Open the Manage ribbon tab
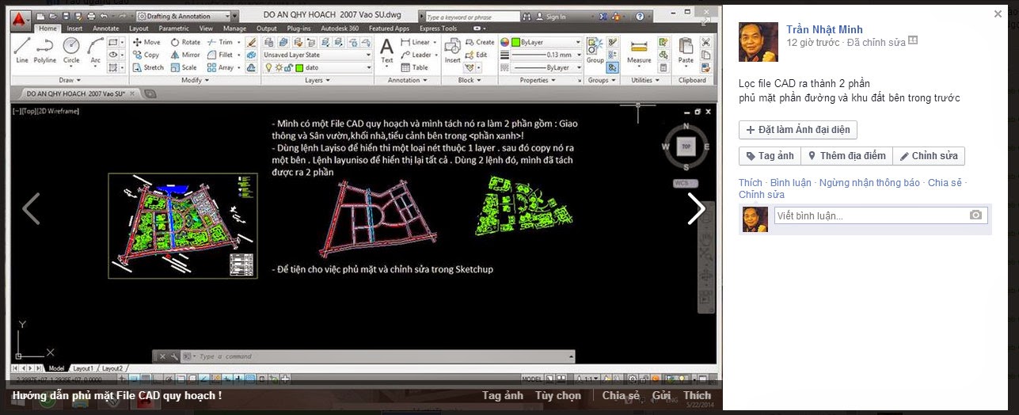Screen dimensions: 1019x415 pos(236,29)
